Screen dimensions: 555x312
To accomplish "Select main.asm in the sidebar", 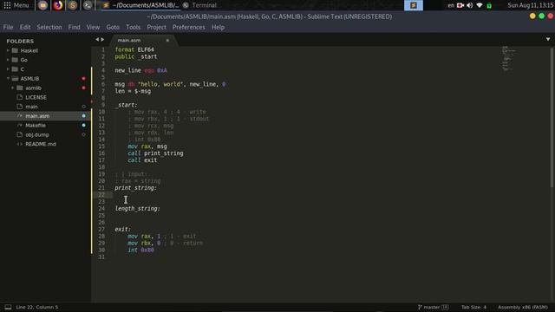I will [x=37, y=115].
